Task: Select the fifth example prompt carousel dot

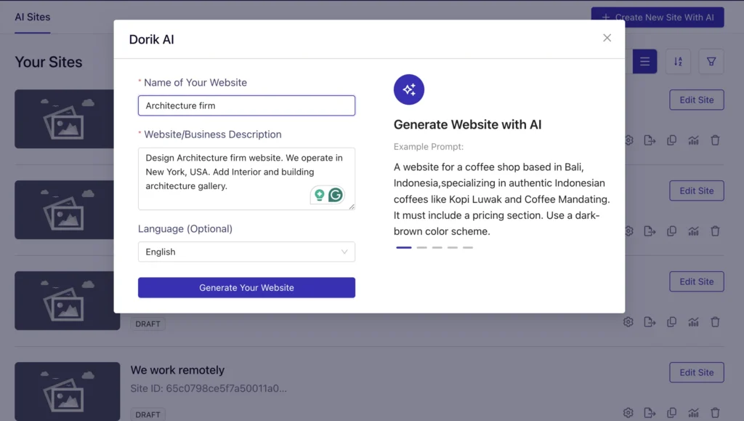Action: 468,247
